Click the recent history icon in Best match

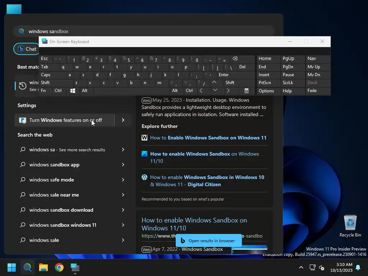coord(23,86)
